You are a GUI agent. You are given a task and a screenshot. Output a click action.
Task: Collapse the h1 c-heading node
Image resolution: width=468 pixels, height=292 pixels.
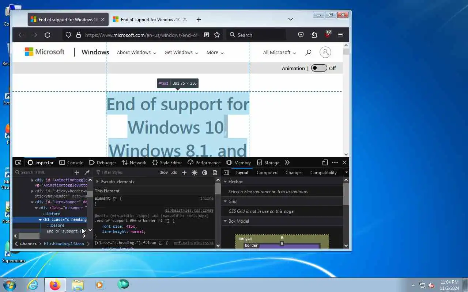40,220
